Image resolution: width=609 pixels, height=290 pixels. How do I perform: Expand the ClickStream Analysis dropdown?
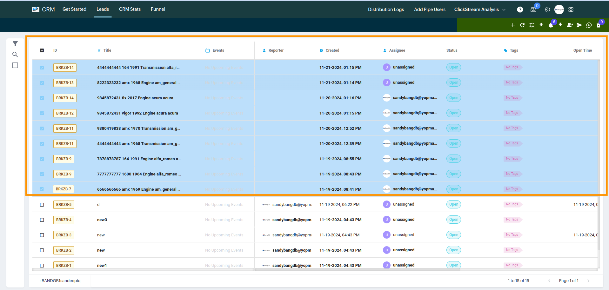coord(480,10)
